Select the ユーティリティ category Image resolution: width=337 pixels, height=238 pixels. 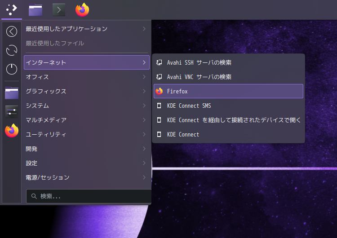pos(87,134)
